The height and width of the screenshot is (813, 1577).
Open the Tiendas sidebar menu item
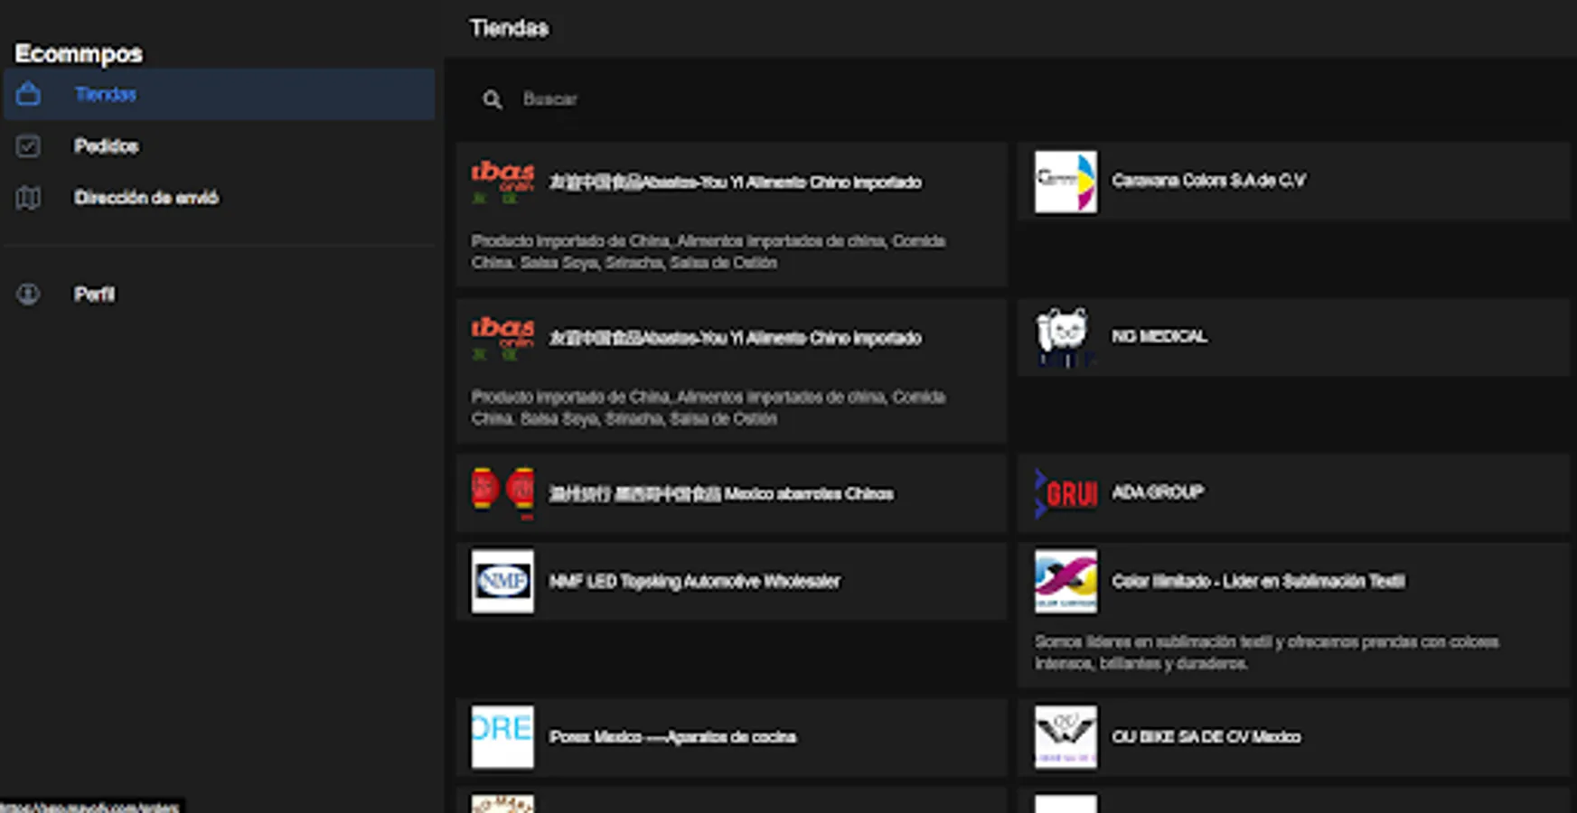point(220,94)
